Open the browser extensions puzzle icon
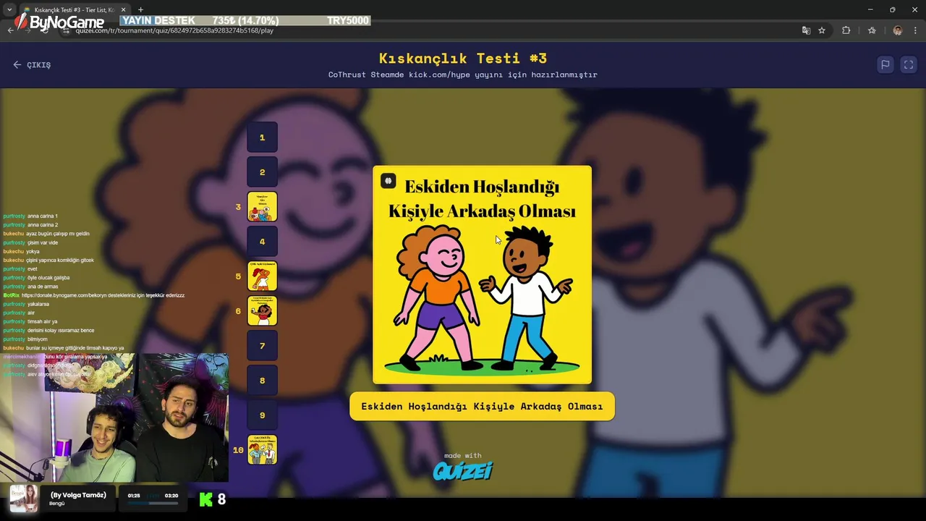The height and width of the screenshot is (521, 926). (x=846, y=30)
